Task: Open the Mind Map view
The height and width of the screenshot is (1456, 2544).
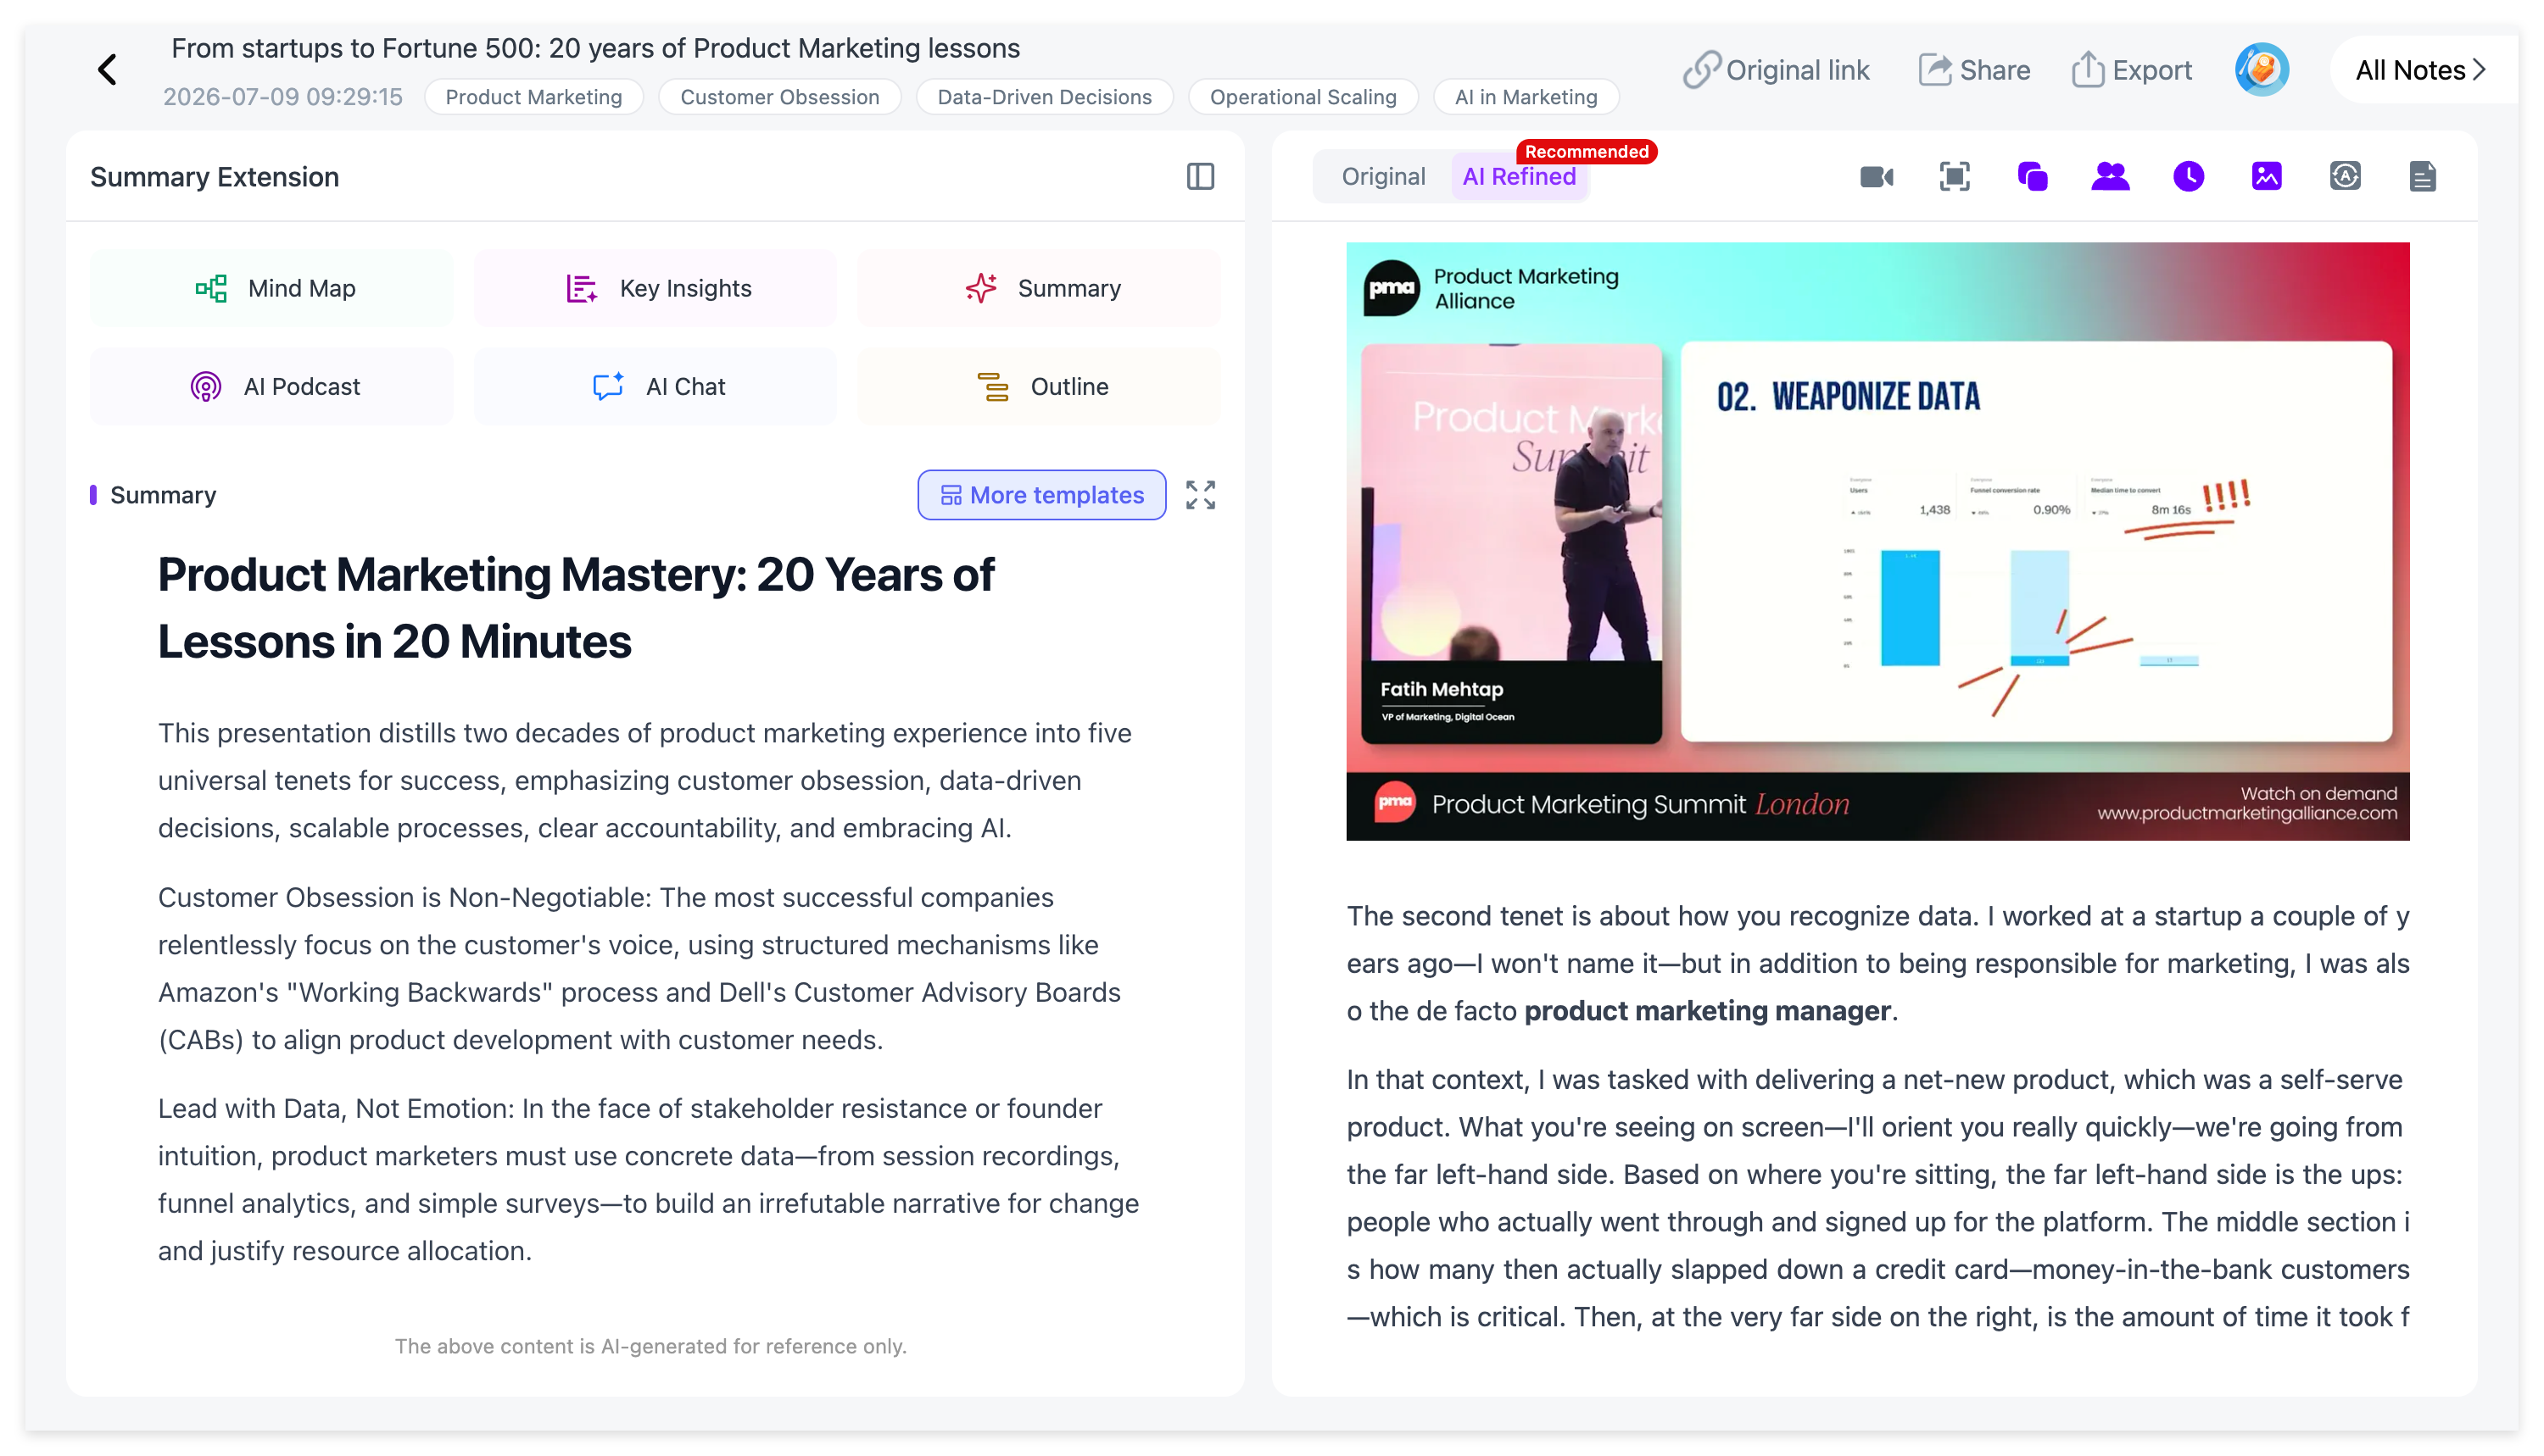Action: coord(271,289)
